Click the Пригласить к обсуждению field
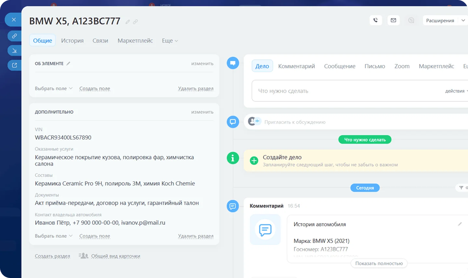This screenshot has width=468, height=278. pyautogui.click(x=295, y=122)
